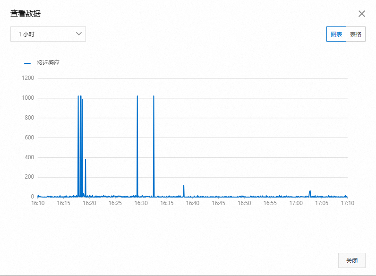The image size is (376, 276).
Task: Click the 查看数据 dialog title
Action: 26,14
